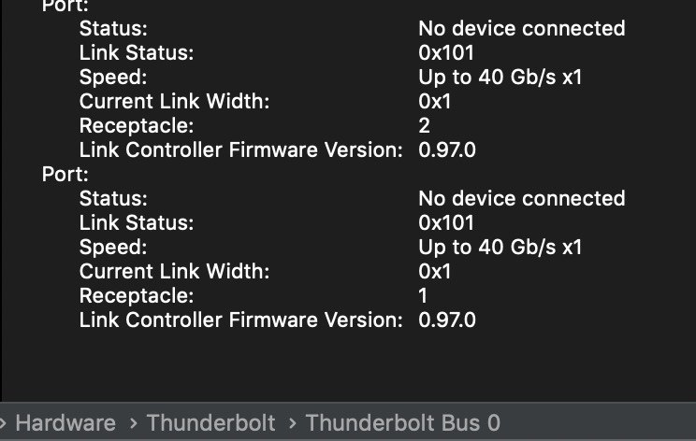Click the Receptacle value 2

click(x=425, y=125)
